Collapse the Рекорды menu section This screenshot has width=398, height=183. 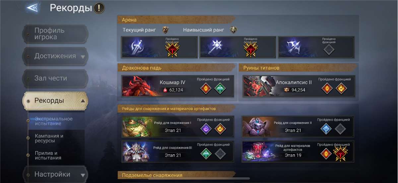point(55,101)
